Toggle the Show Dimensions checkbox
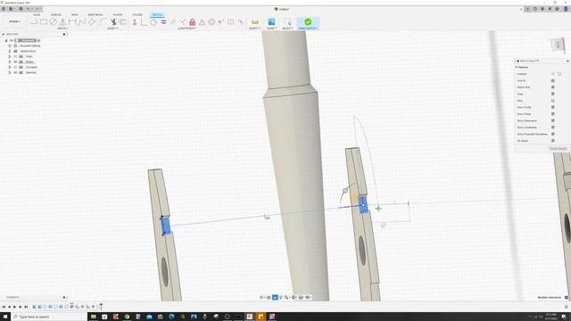Image resolution: width=571 pixels, height=321 pixels. point(553,120)
